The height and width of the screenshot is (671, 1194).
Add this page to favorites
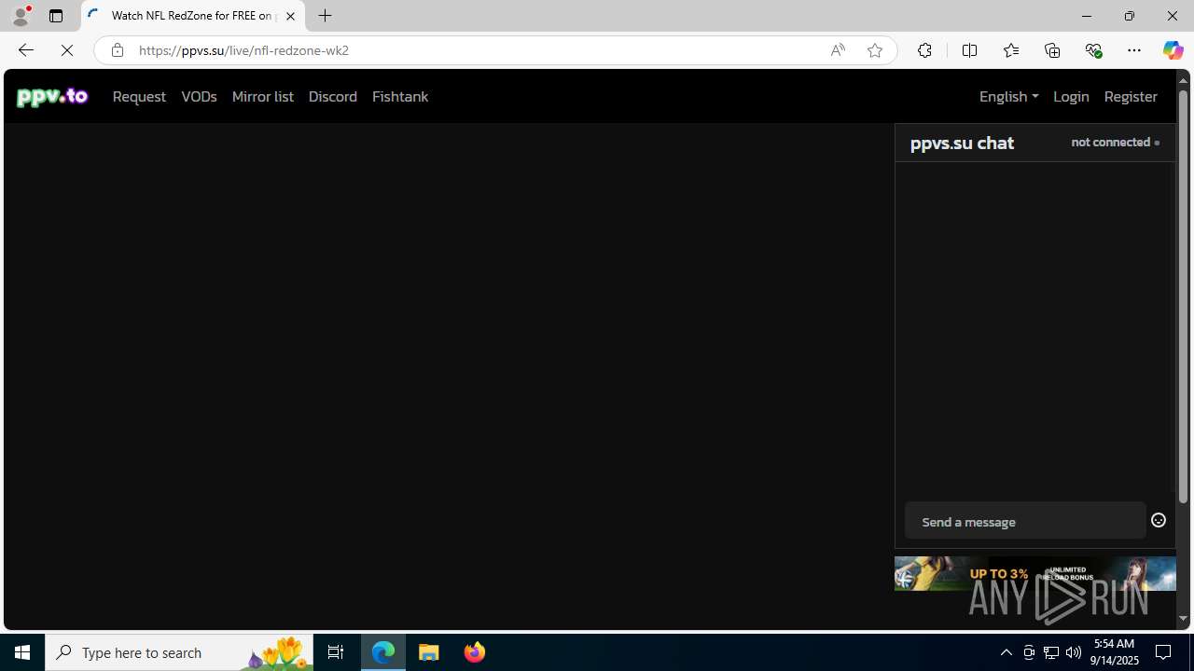875,50
